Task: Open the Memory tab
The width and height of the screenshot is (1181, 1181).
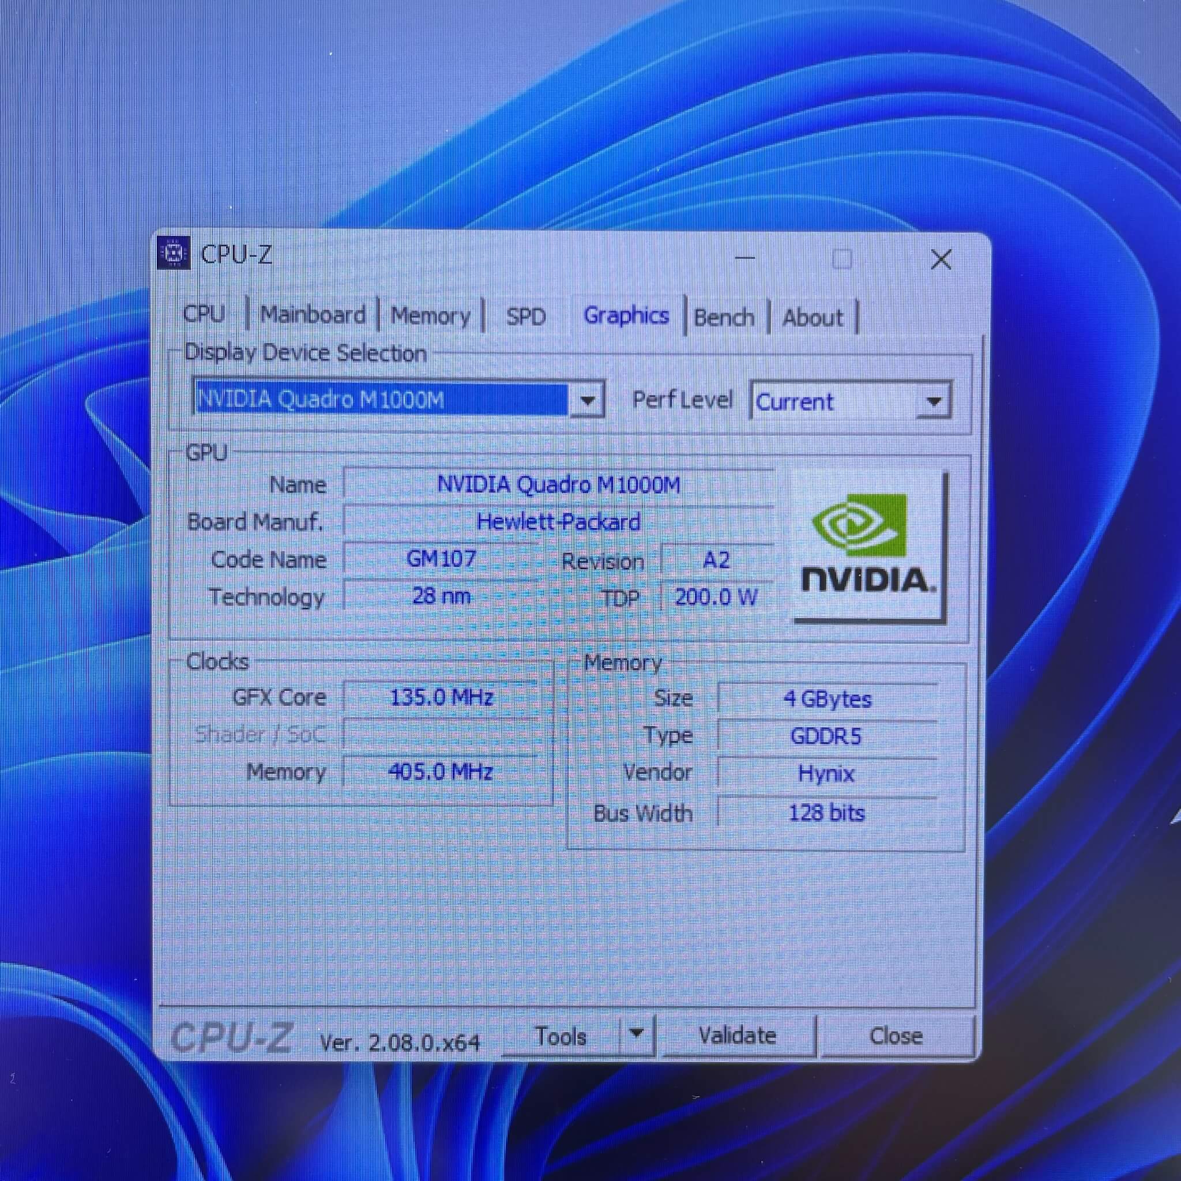Action: [431, 316]
